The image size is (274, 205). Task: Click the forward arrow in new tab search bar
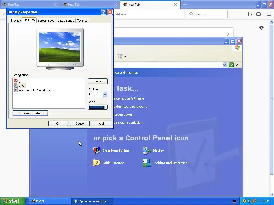tap(227, 34)
